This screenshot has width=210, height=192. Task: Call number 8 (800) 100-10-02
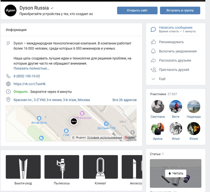(x=27, y=76)
